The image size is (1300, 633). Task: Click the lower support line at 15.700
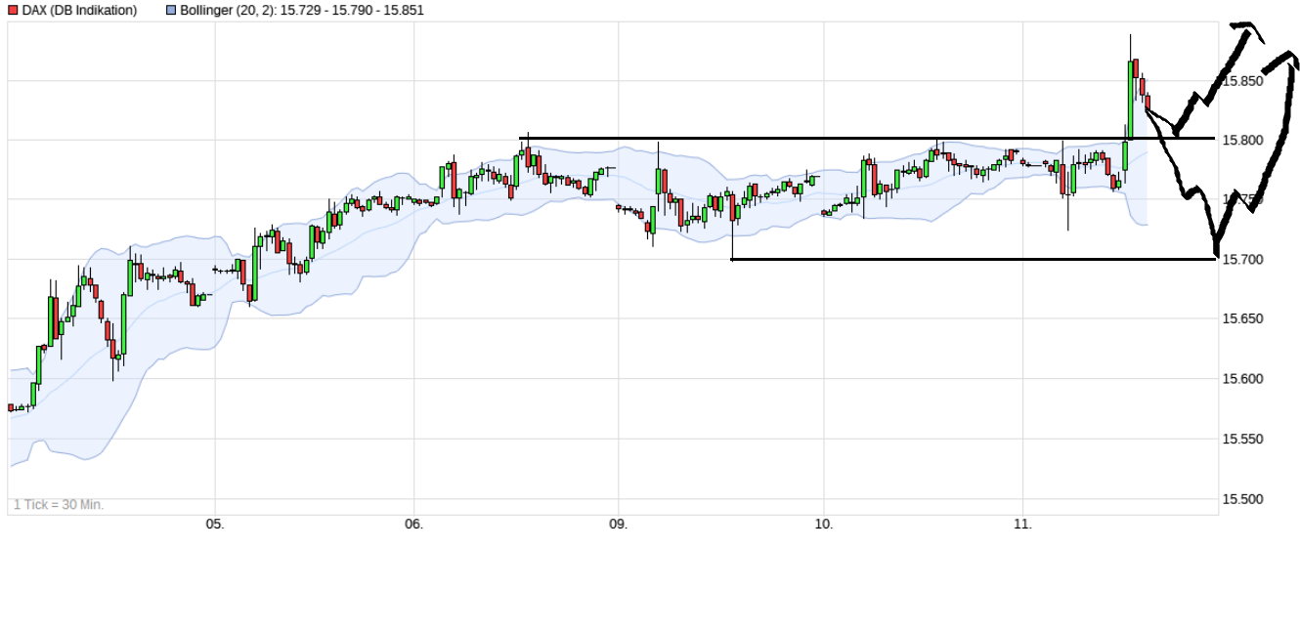pos(929,259)
